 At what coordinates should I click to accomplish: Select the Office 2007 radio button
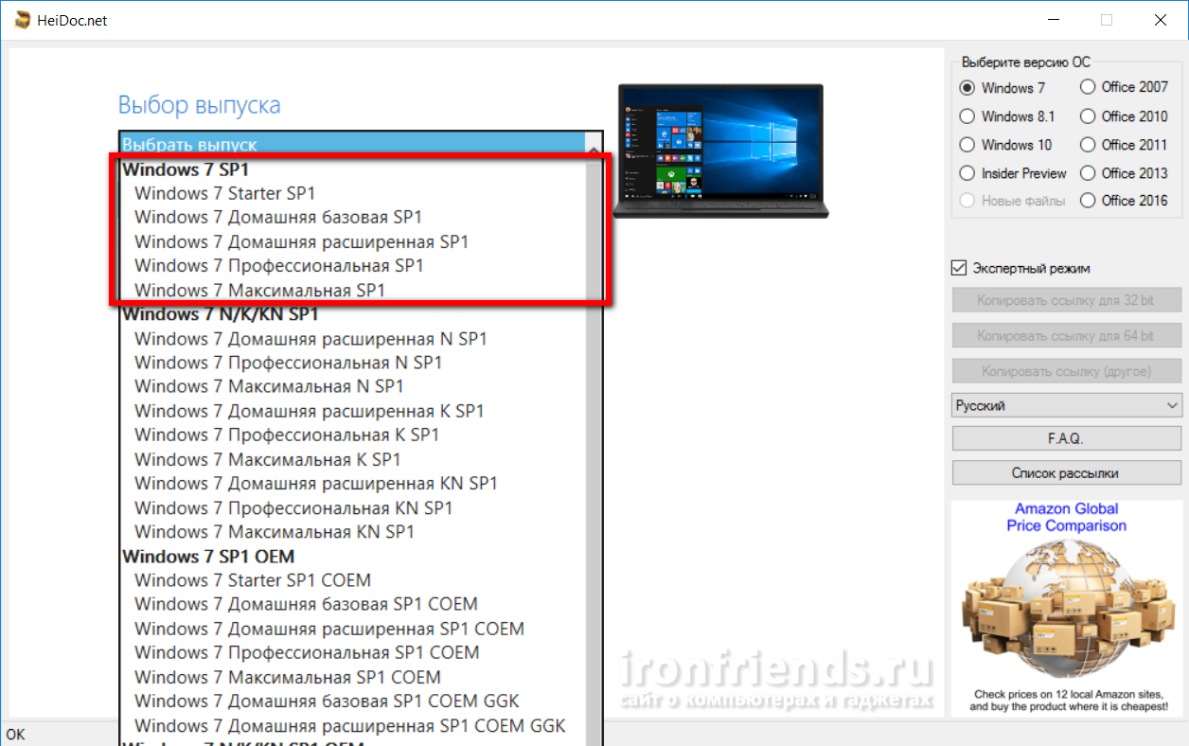[x=1088, y=87]
